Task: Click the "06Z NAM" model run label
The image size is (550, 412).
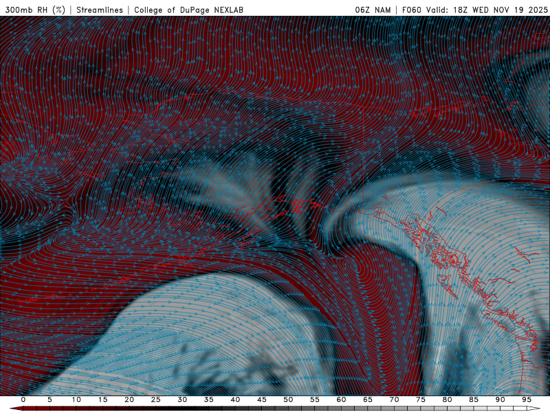Action: point(373,10)
